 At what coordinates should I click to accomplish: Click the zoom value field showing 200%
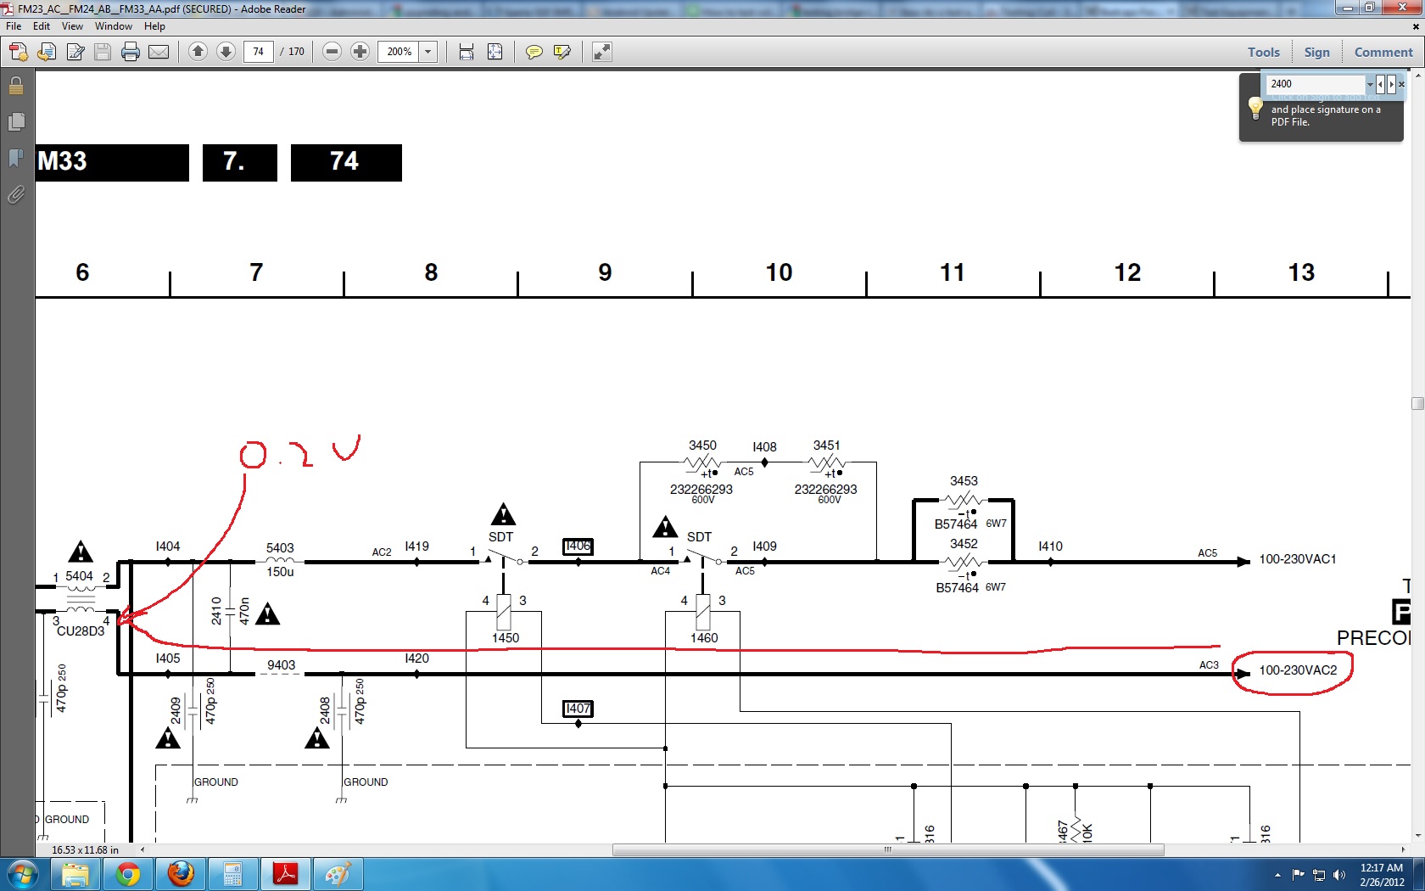399,52
